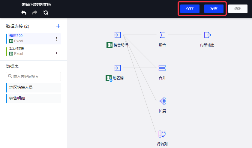This screenshot has height=148, width=252.
Task: Click the undo arrow icon
Action: (24, 13)
